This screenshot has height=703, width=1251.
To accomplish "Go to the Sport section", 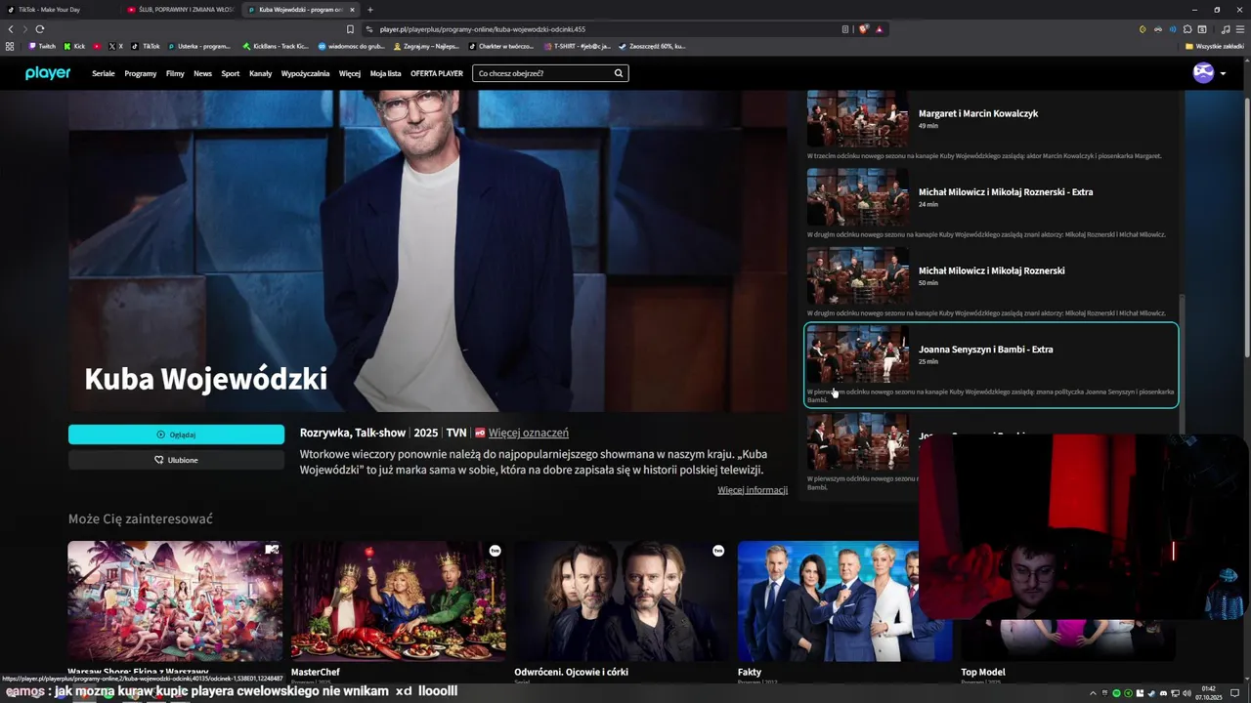I will [230, 73].
